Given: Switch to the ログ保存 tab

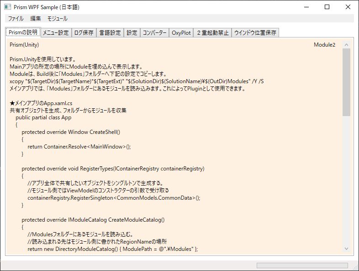Looking at the screenshot, I should (x=84, y=33).
